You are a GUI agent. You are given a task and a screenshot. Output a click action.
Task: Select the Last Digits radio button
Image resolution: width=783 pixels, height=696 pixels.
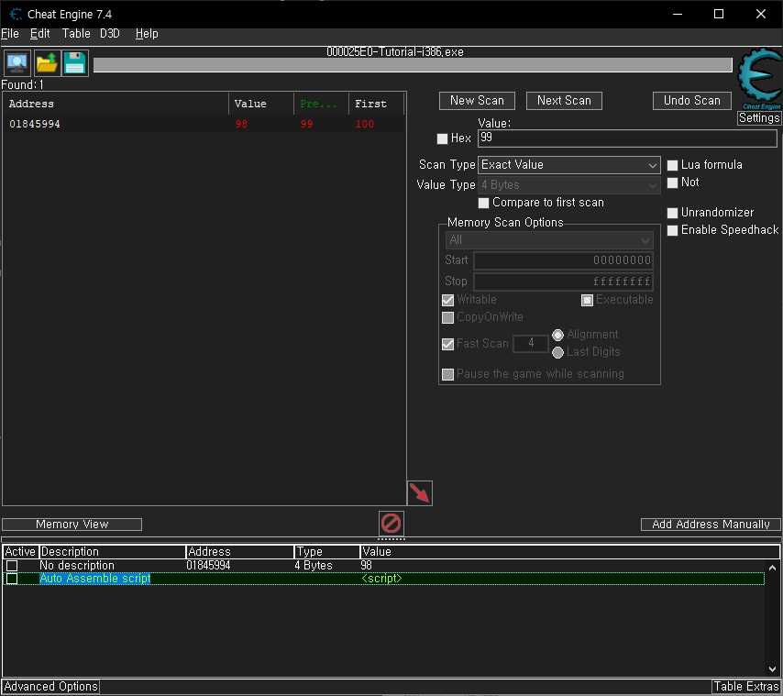[557, 352]
